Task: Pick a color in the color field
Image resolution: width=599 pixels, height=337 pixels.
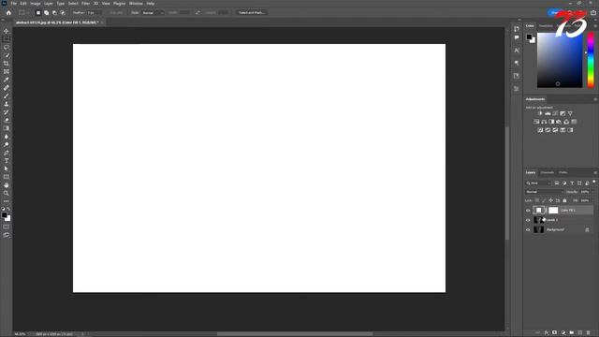Action: 560,60
